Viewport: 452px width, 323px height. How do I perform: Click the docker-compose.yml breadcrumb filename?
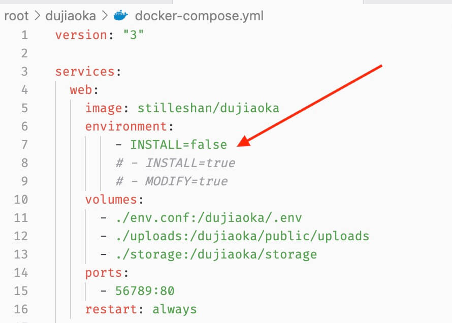pyautogui.click(x=199, y=16)
